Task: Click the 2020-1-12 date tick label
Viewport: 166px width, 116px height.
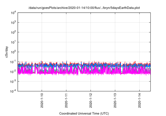Action: (x=91, y=100)
